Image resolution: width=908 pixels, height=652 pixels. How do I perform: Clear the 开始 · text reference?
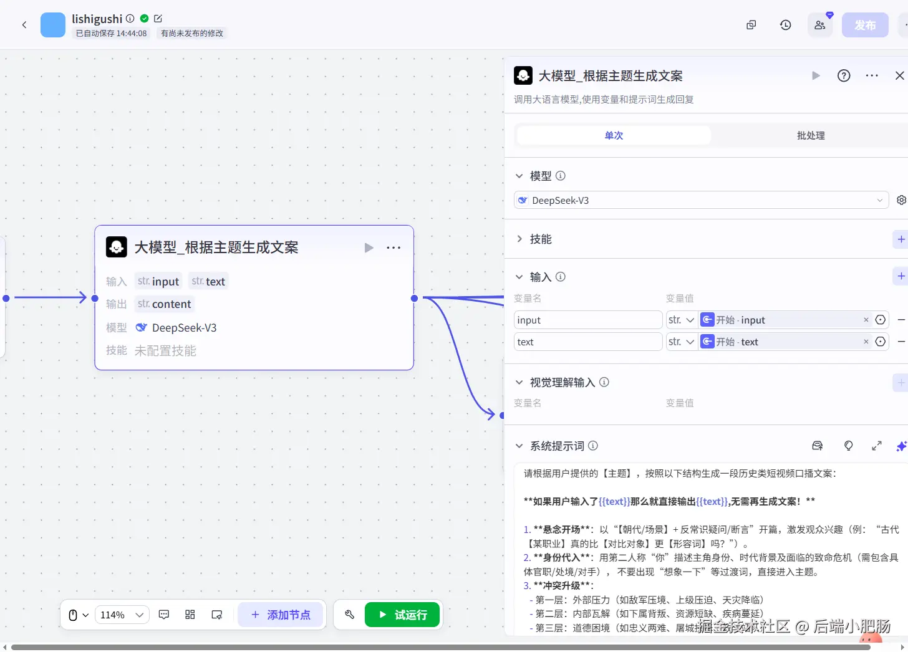866,342
